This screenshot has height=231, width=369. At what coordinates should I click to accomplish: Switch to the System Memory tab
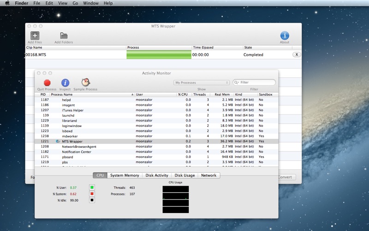tap(125, 176)
